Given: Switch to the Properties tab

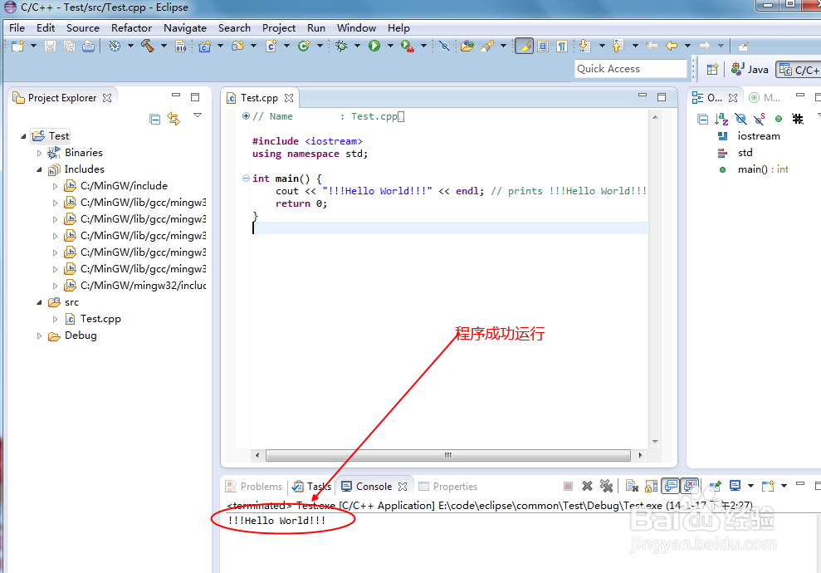Looking at the screenshot, I should tap(448, 487).
